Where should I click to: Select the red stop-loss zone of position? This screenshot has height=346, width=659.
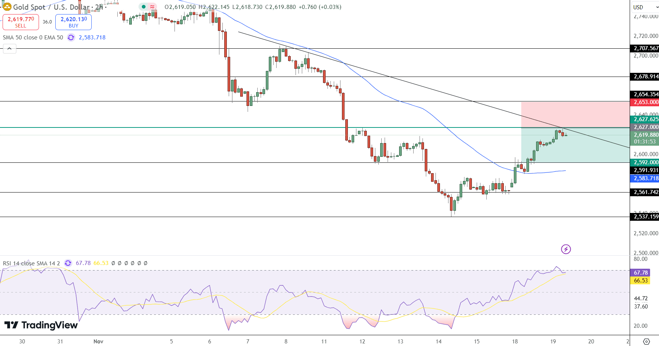coord(575,115)
